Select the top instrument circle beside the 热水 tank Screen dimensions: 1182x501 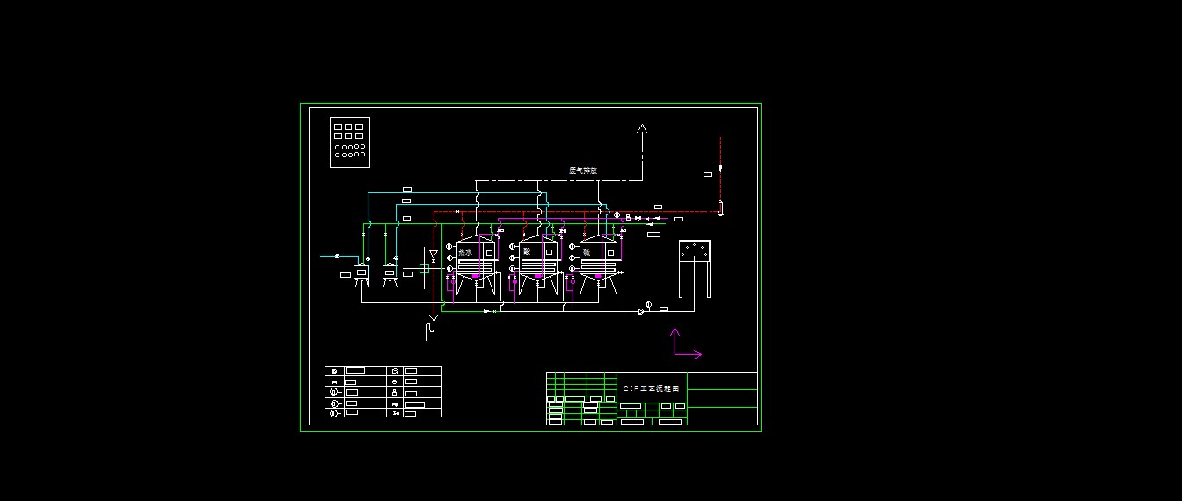point(449,247)
